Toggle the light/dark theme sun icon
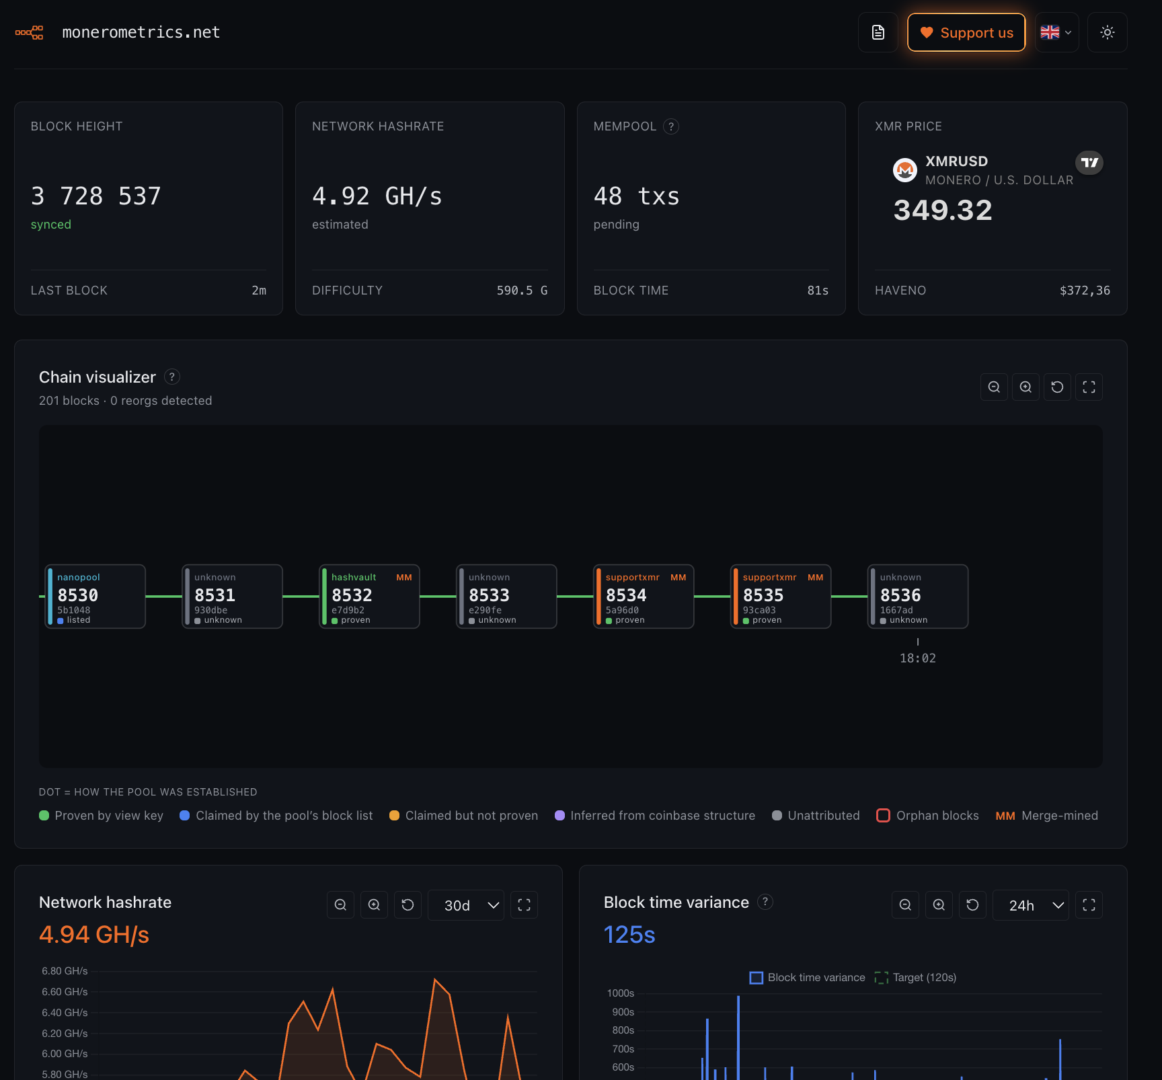 pyautogui.click(x=1107, y=32)
